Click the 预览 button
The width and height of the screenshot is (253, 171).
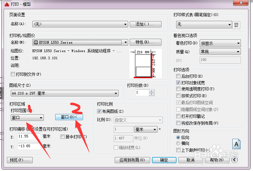coord(20,160)
